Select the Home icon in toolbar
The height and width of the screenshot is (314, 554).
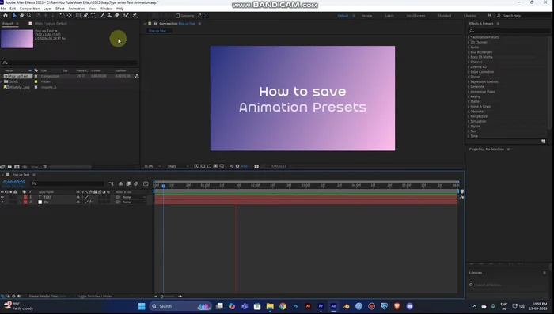pos(6,16)
